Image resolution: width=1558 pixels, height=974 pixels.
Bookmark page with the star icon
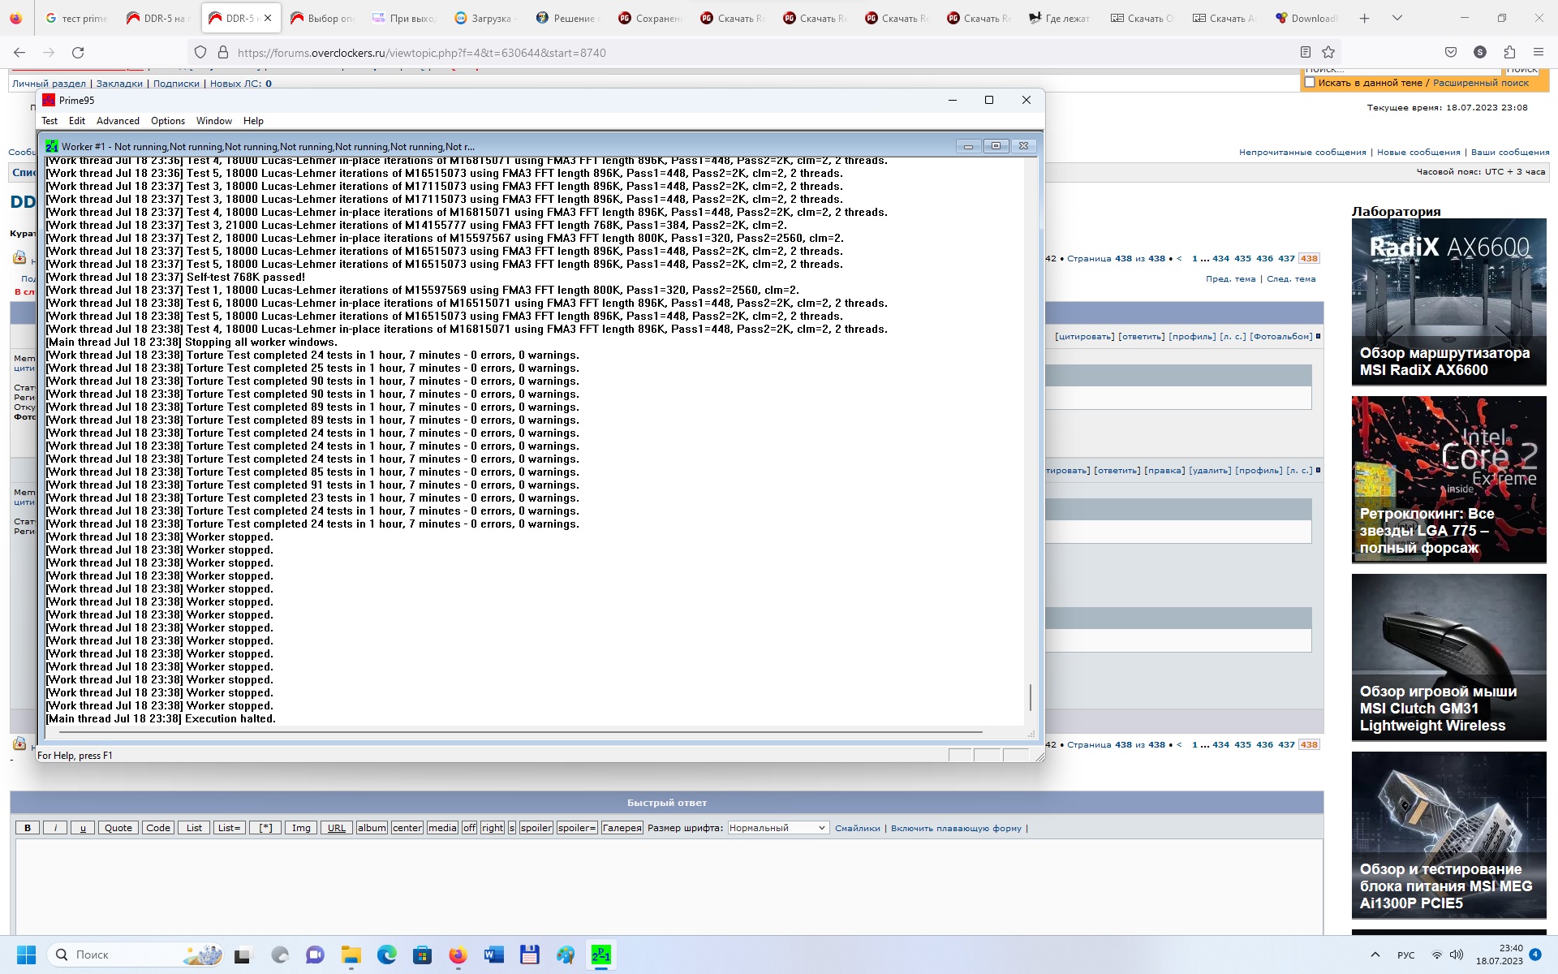(1328, 52)
